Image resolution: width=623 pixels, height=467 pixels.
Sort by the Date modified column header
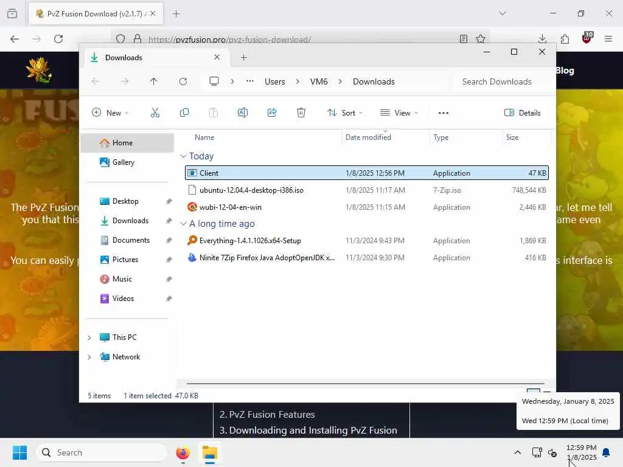coord(368,137)
